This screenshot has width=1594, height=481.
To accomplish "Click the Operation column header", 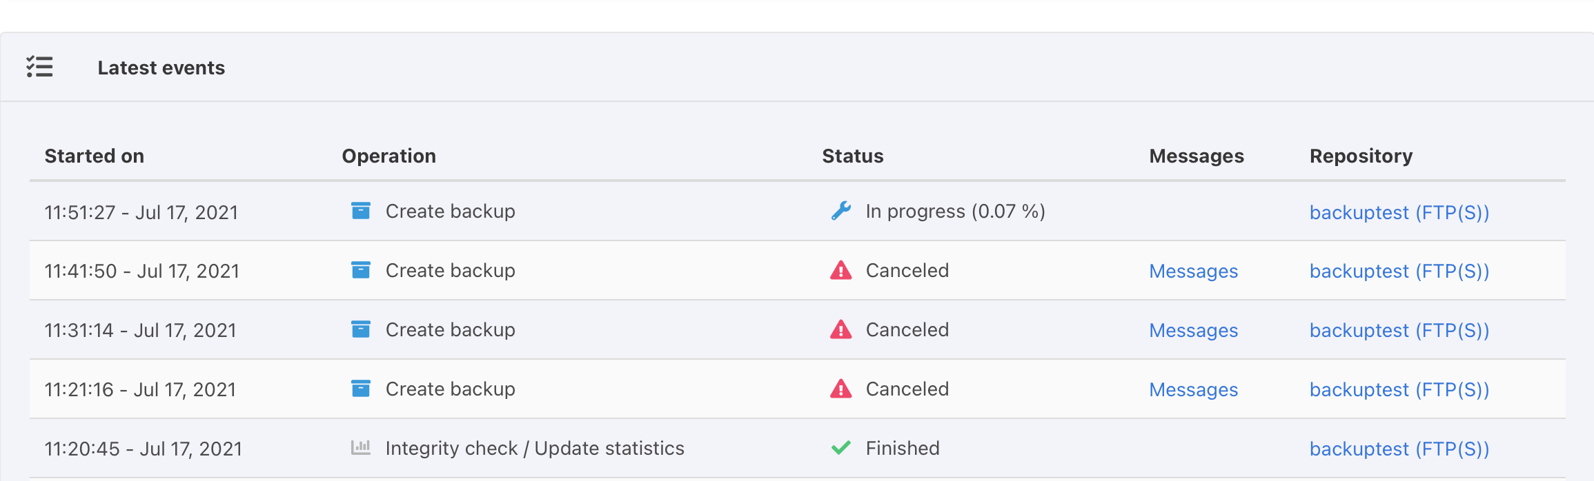I will 389,156.
